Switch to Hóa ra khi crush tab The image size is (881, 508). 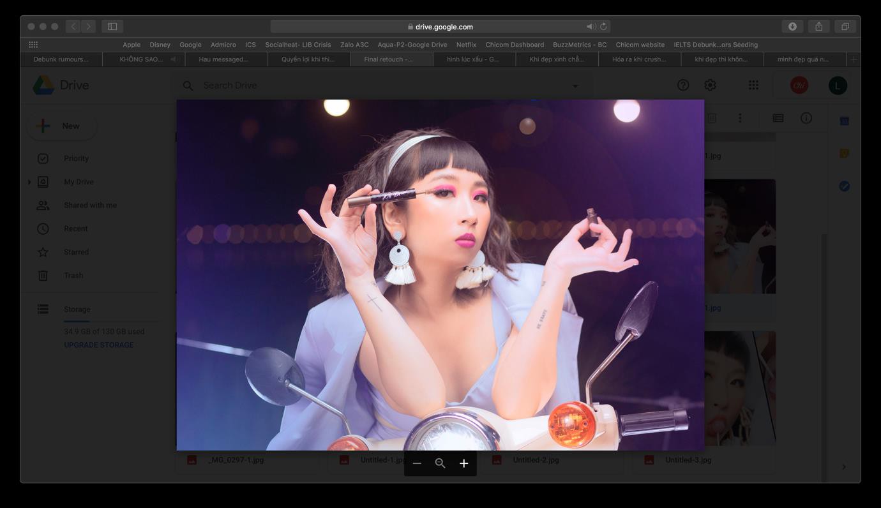pos(639,59)
